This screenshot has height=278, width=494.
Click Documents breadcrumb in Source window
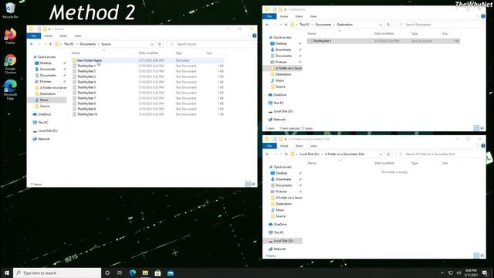[87, 44]
